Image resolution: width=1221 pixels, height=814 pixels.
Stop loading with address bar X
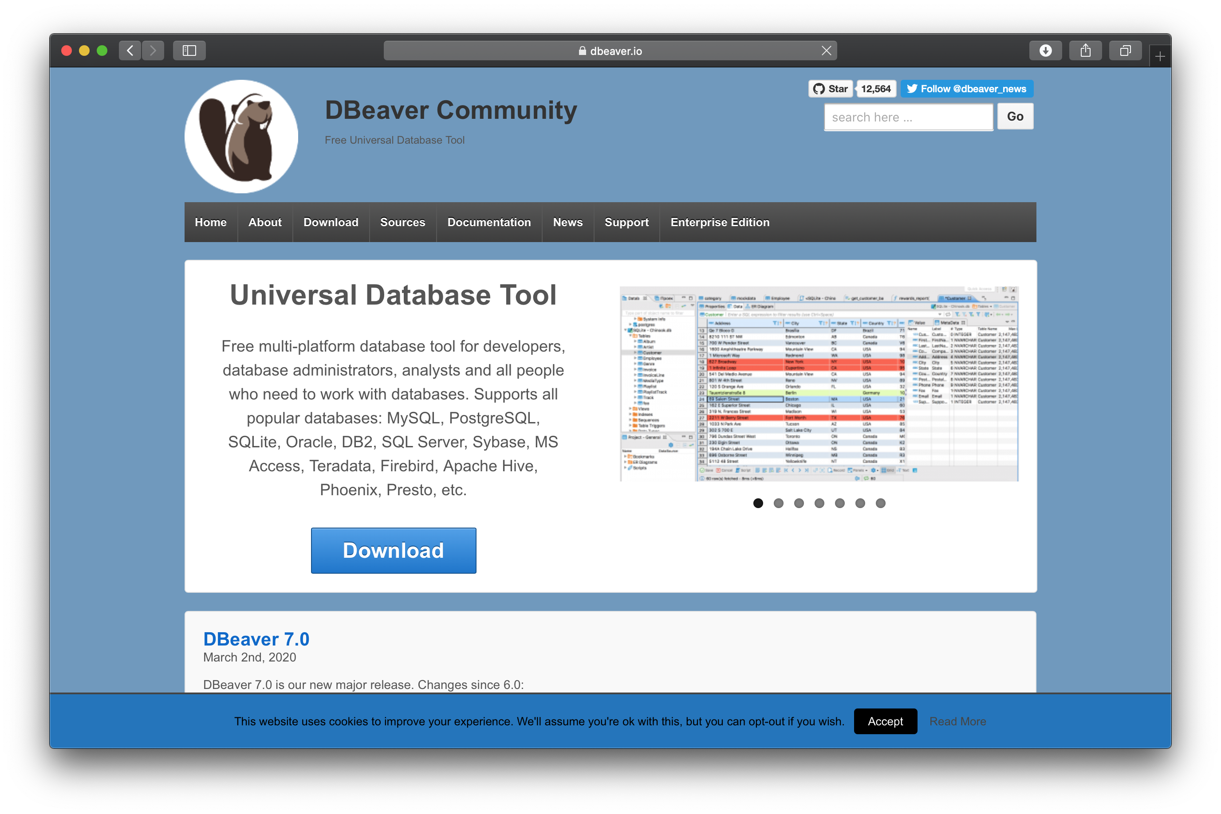(826, 51)
